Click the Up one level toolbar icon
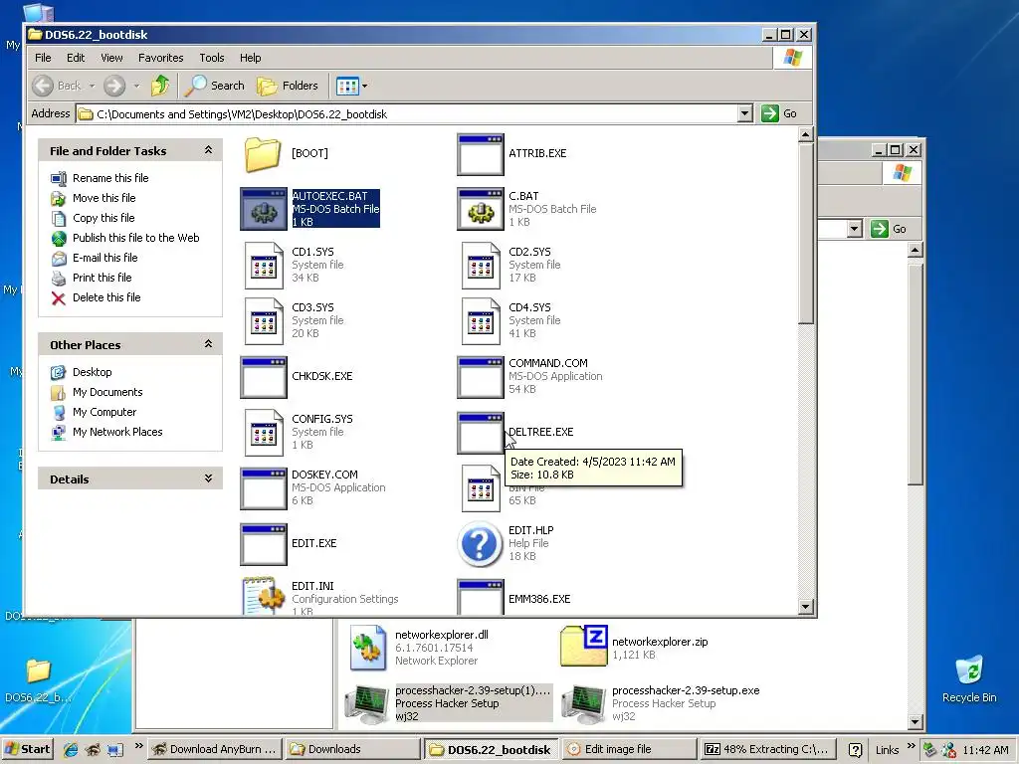Screen dimensions: 1019x764 coord(160,86)
